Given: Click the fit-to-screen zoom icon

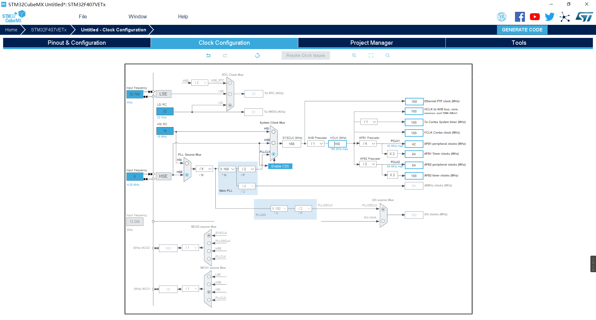Looking at the screenshot, I should click(371, 55).
